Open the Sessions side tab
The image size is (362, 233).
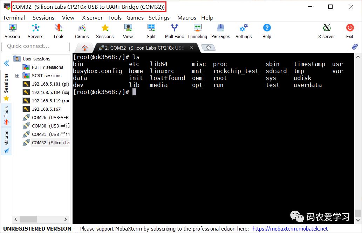pyautogui.click(x=6, y=87)
